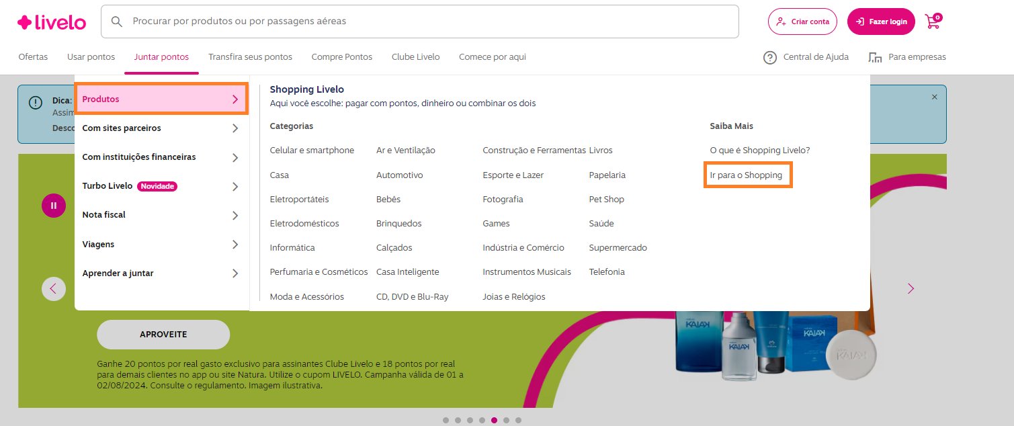Click Ir para o Shopping link
1014x426 pixels.
pyautogui.click(x=746, y=175)
